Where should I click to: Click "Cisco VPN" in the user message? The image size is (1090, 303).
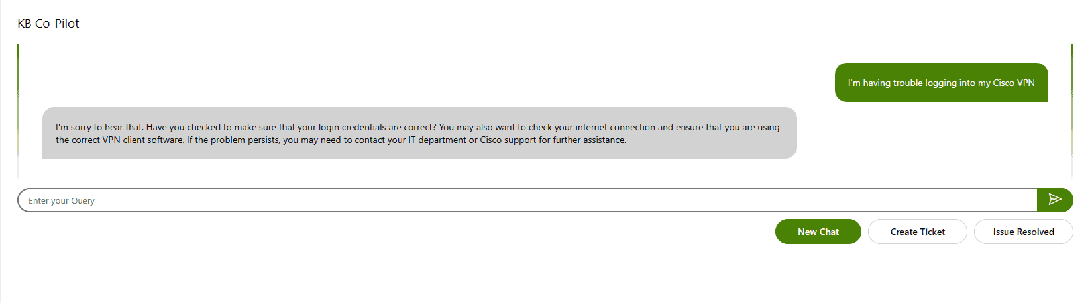tap(1014, 83)
